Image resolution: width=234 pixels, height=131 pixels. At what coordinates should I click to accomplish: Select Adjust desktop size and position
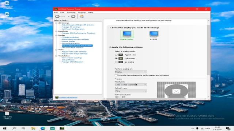(x=77, y=45)
